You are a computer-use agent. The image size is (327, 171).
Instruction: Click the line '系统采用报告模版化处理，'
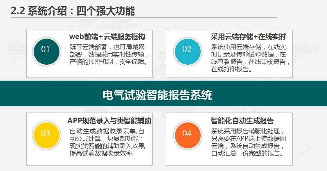248,131
